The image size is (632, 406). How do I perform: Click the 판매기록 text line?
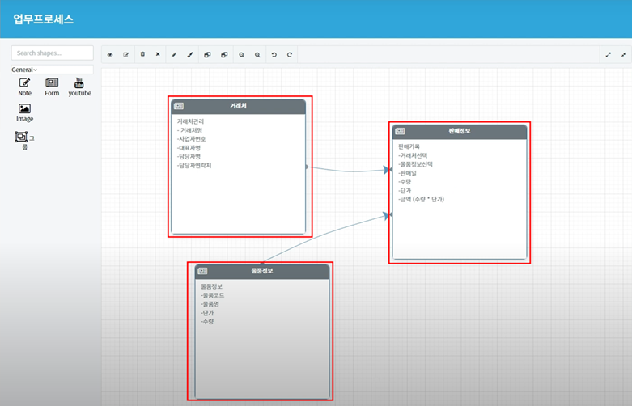(x=409, y=146)
